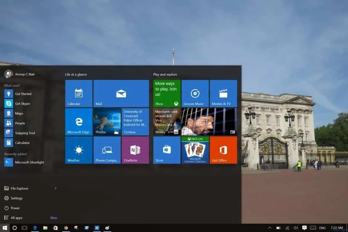Expand the File Explorer submenu arrow
The image size is (348, 232).
coord(55,188)
